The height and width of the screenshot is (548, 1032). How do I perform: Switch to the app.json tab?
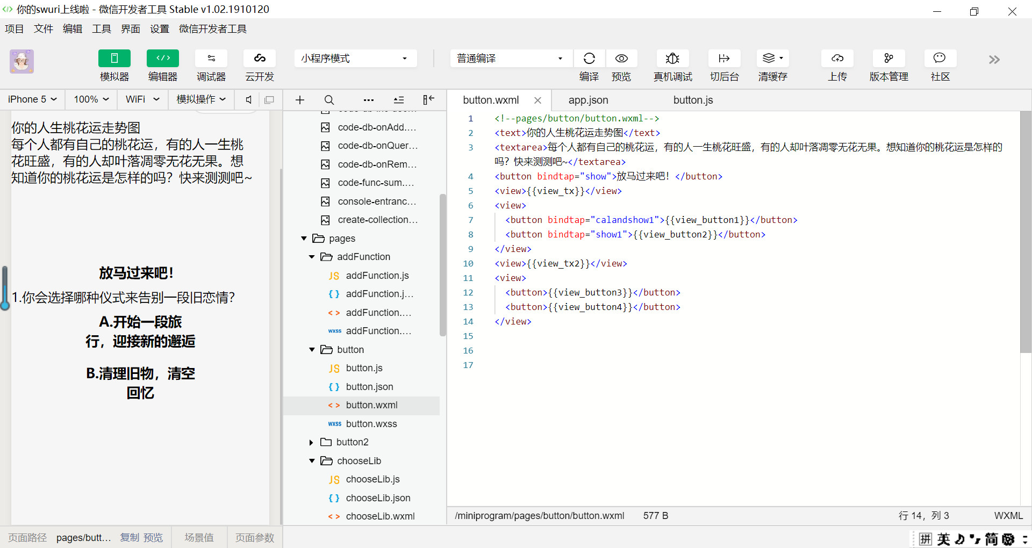(588, 100)
